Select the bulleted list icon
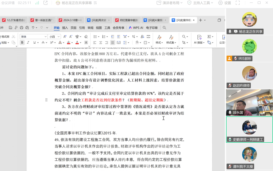 (x=96, y=37)
